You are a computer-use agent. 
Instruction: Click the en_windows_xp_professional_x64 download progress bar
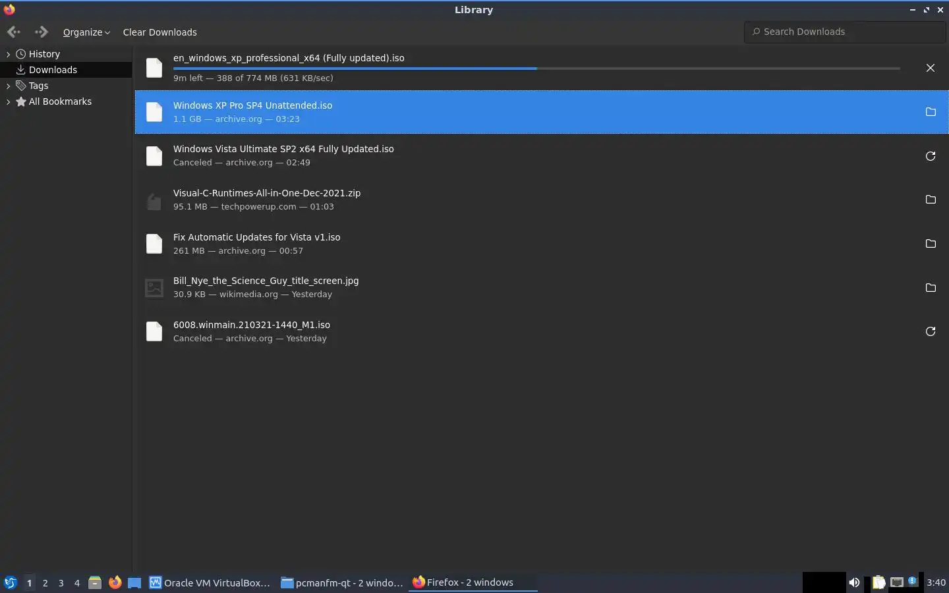click(536, 68)
